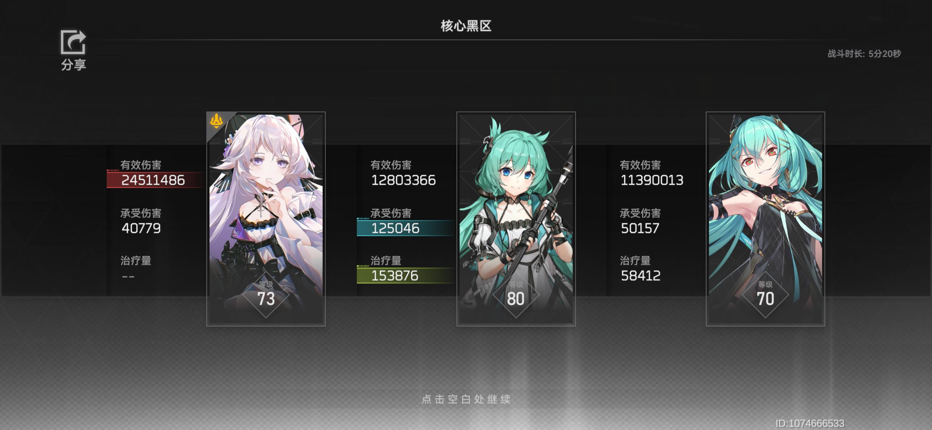
Task: Click the 58412 healing amount value
Action: click(x=641, y=276)
